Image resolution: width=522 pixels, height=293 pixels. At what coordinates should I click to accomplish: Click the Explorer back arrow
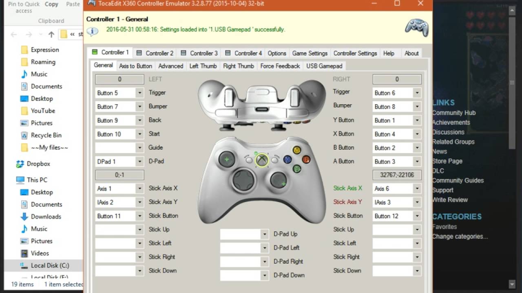coord(14,35)
